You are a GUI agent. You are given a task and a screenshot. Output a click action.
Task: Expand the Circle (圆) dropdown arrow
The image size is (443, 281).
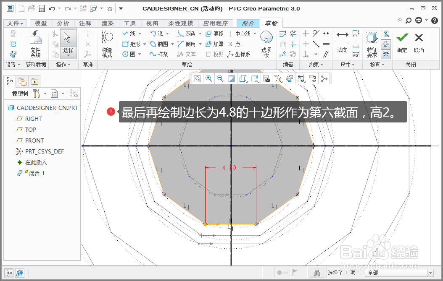click(x=140, y=54)
